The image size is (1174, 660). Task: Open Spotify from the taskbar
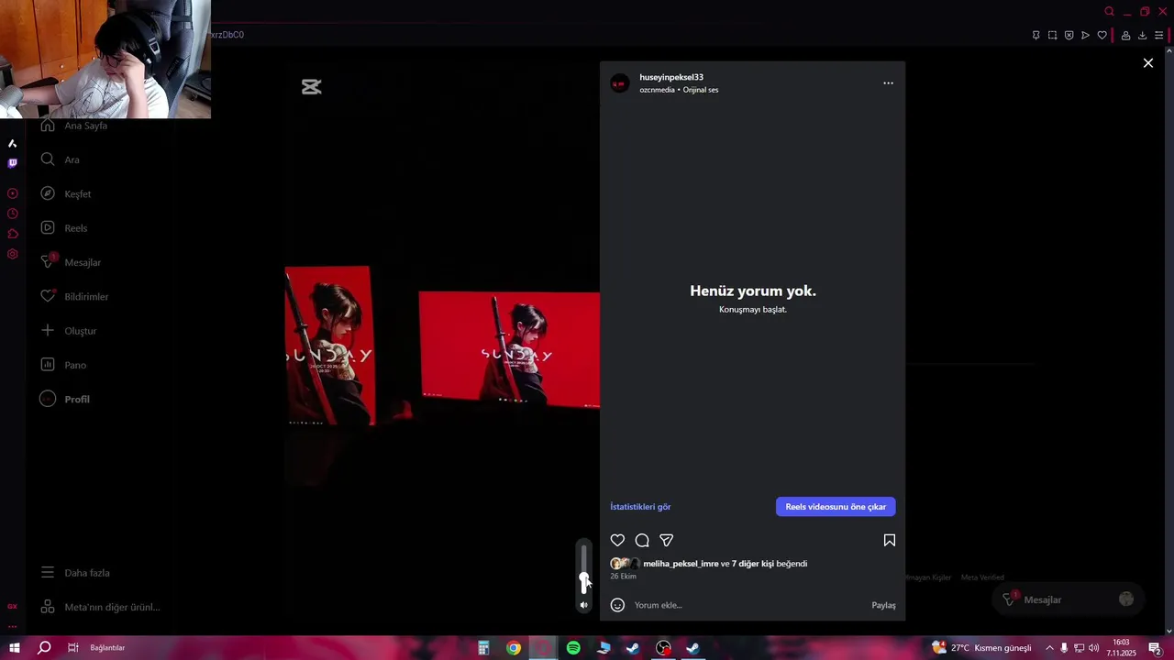(573, 648)
